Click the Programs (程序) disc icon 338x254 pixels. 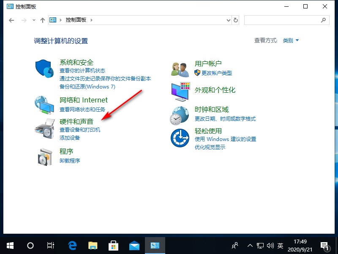(44, 156)
